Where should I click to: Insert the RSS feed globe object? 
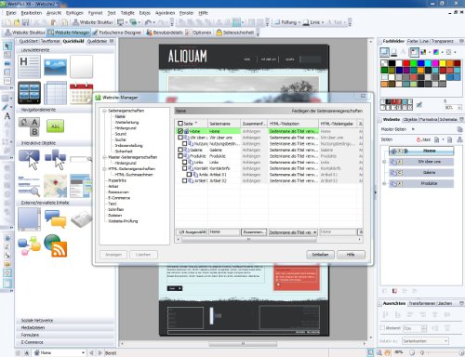(x=55, y=245)
